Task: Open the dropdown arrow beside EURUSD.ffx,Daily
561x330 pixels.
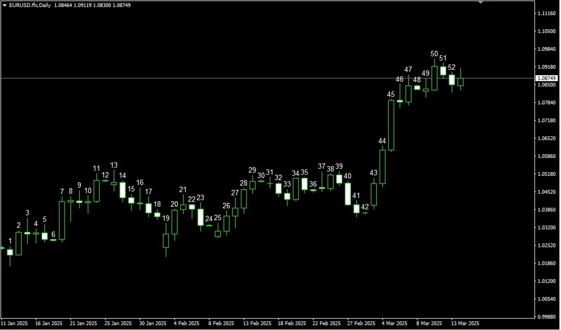Action: click(5, 5)
